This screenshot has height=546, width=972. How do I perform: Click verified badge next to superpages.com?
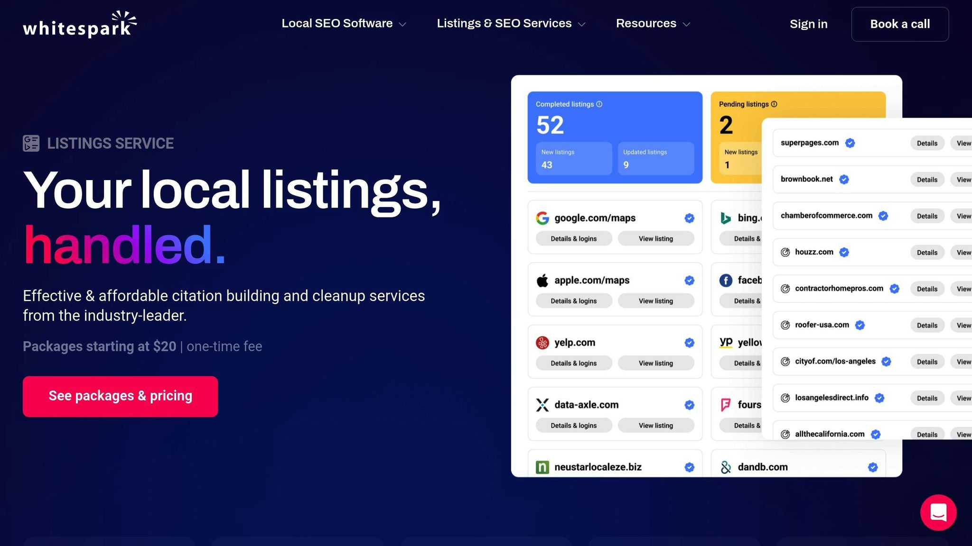point(850,143)
